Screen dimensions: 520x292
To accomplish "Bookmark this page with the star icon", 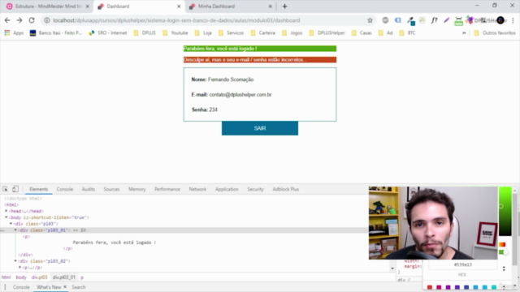I will click(370, 20).
